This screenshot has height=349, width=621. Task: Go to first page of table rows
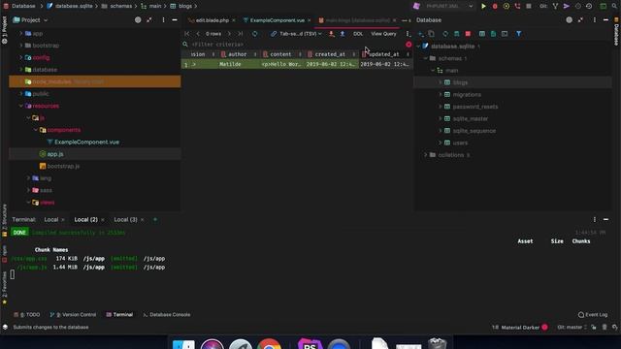[187, 34]
